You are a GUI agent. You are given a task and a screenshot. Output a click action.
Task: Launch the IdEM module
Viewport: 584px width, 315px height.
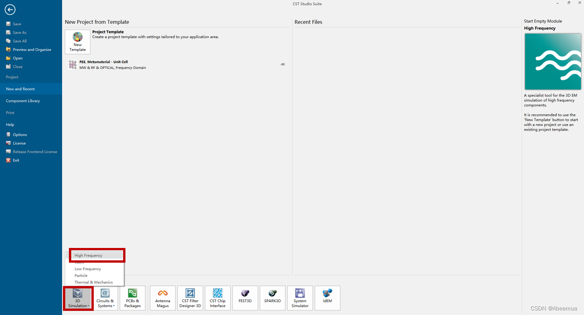[328, 298]
